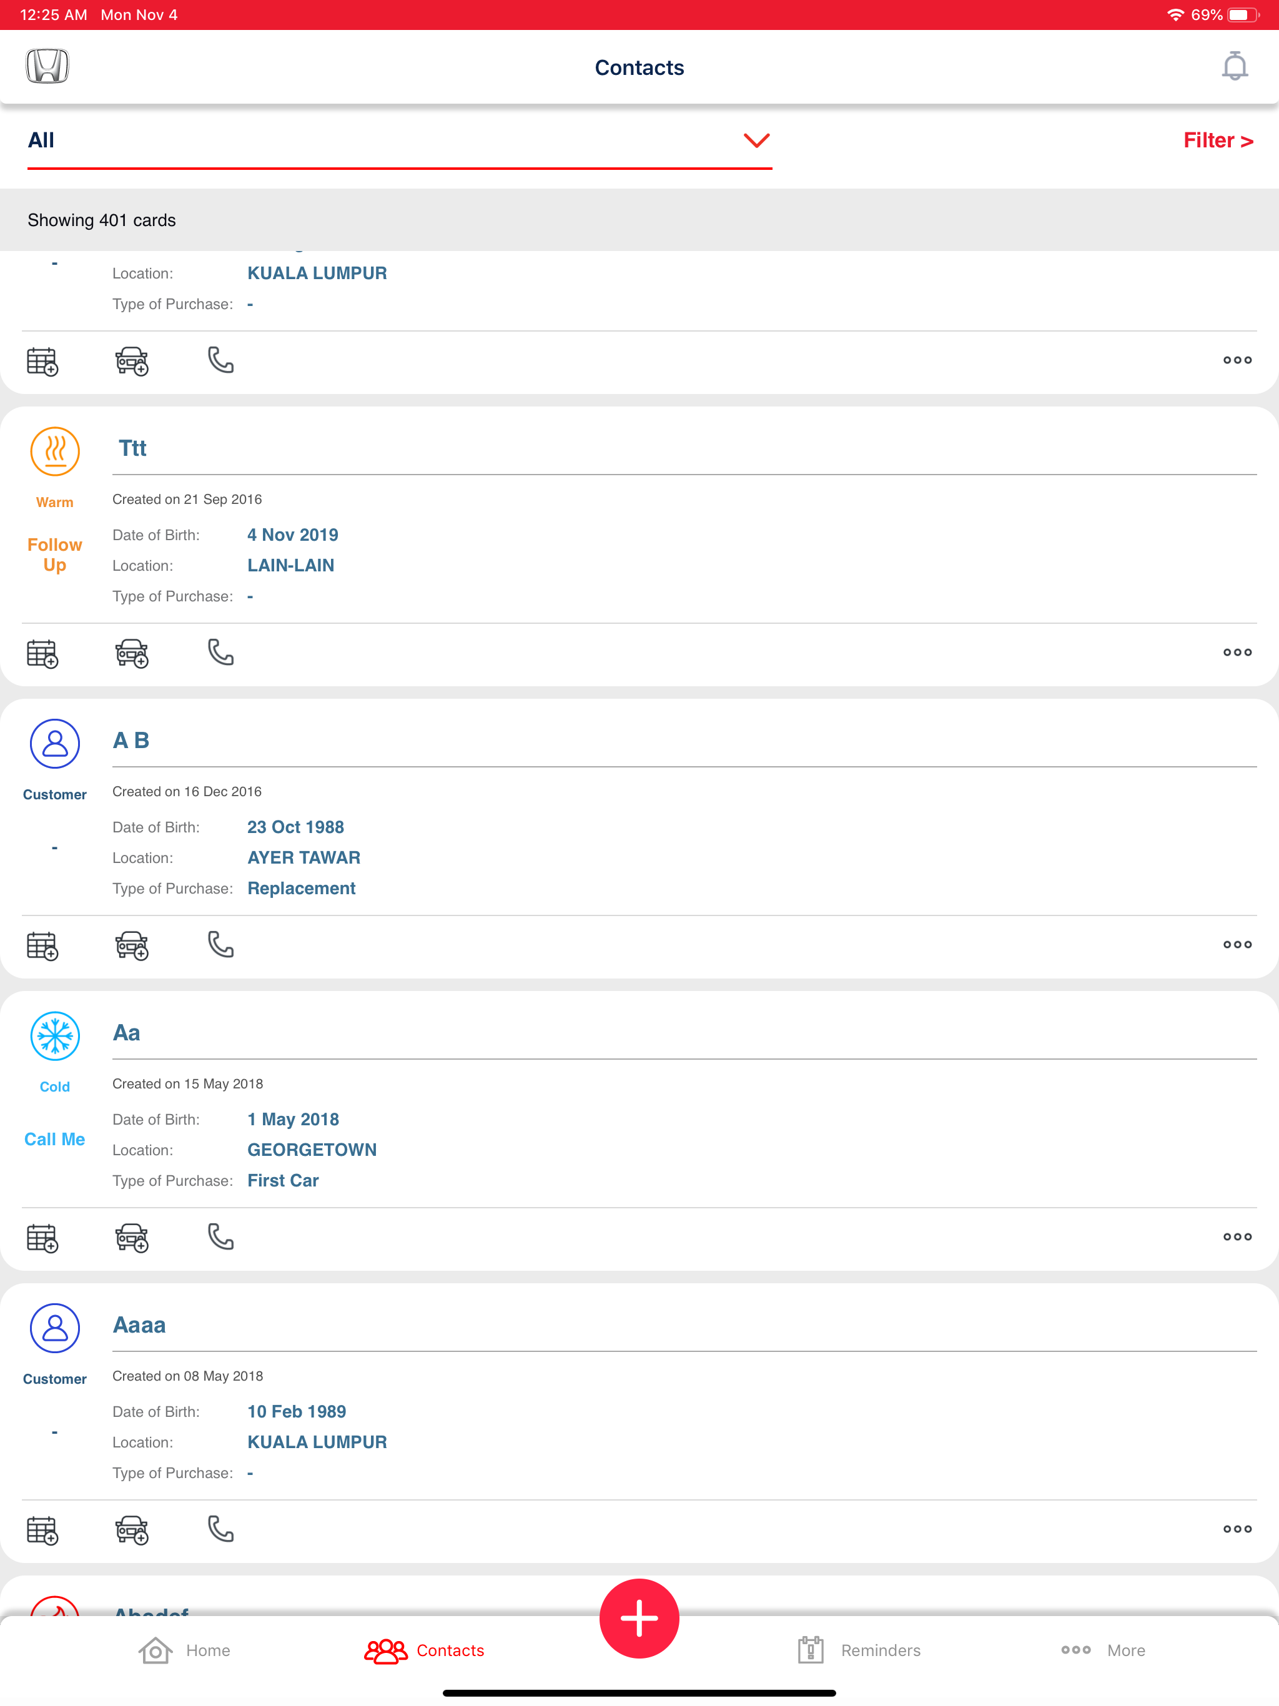
Task: Call the Ttt contact
Action: 220,653
